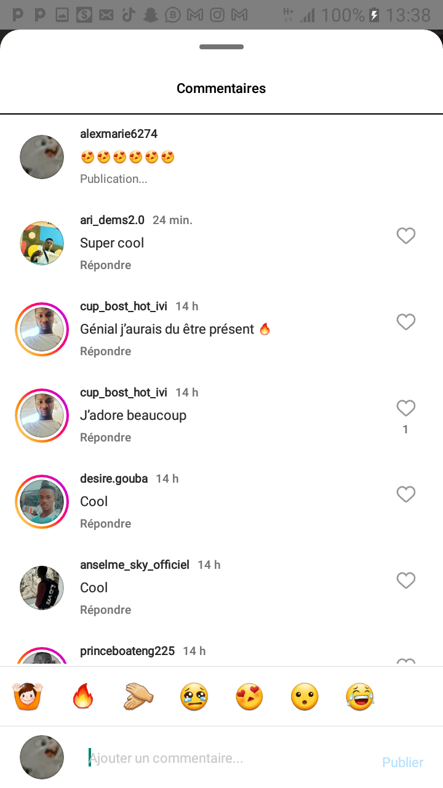The height and width of the screenshot is (788, 443).
Task: Reply to desire.gouba's comment
Action: coord(105,523)
